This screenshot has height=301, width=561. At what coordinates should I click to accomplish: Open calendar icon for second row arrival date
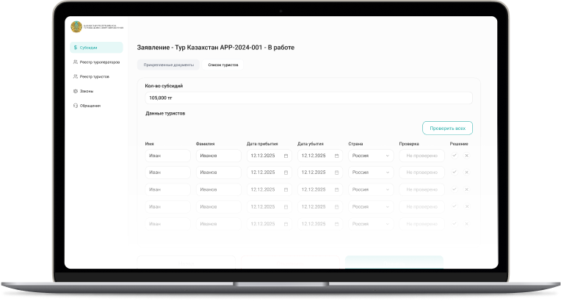(x=286, y=173)
